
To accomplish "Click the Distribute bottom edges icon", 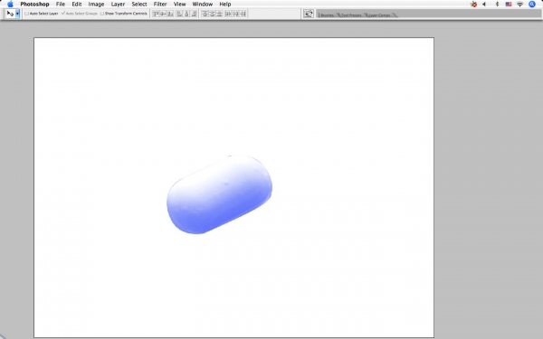I will (219, 14).
